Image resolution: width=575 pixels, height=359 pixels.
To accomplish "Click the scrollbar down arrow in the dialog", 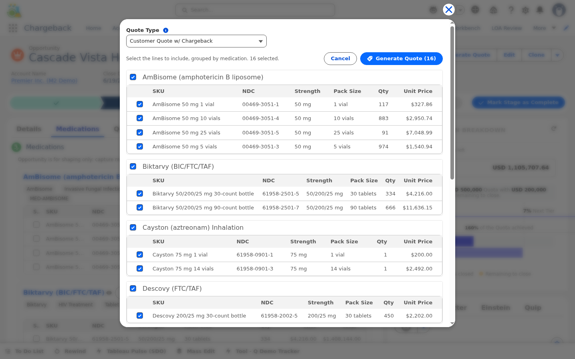I will click(452, 323).
